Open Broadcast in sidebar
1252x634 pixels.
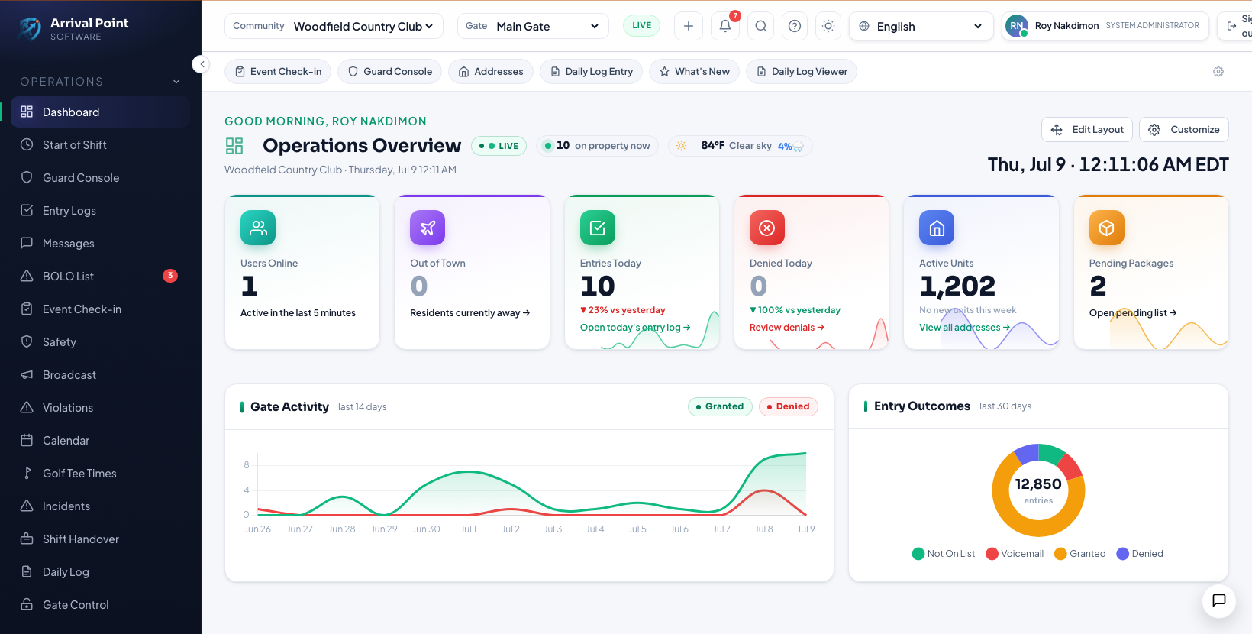pyautogui.click(x=100, y=375)
